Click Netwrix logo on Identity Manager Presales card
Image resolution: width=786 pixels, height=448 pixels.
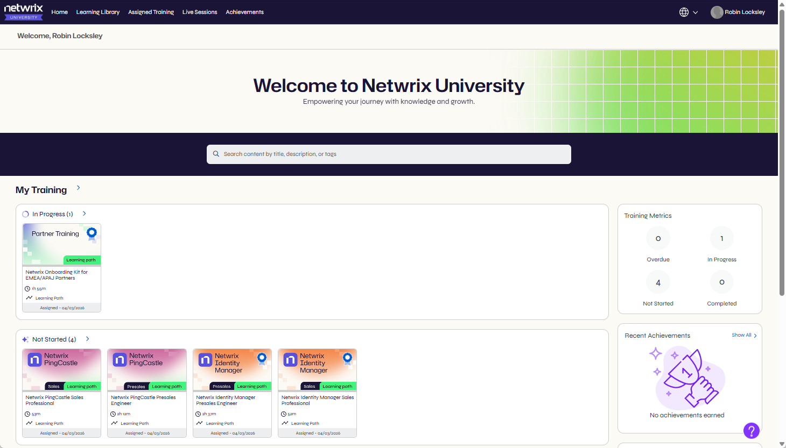click(x=205, y=360)
